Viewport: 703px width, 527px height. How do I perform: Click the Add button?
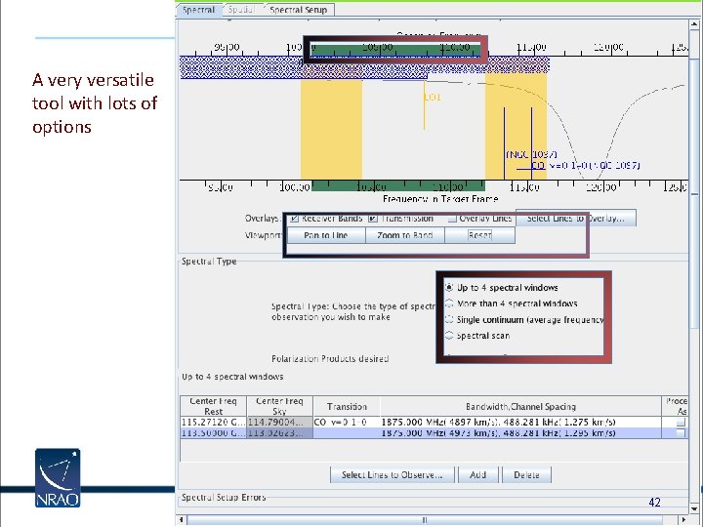tap(477, 475)
